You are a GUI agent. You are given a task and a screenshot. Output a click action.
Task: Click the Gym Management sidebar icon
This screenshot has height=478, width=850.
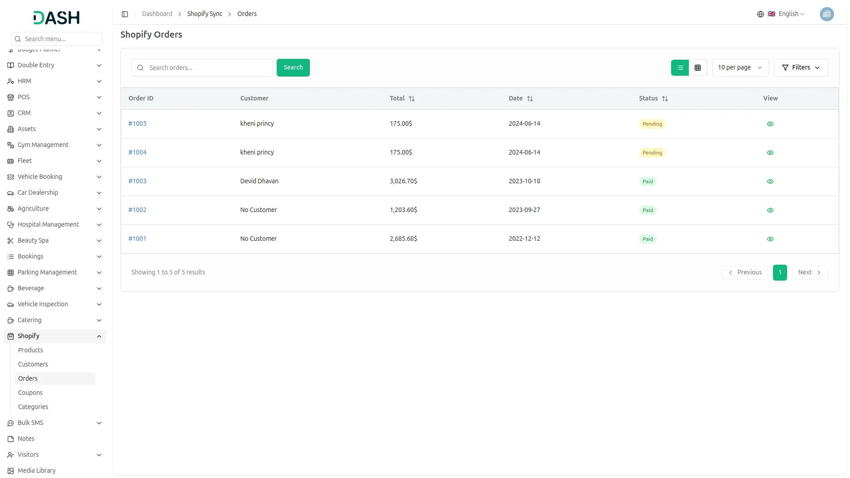pos(11,145)
